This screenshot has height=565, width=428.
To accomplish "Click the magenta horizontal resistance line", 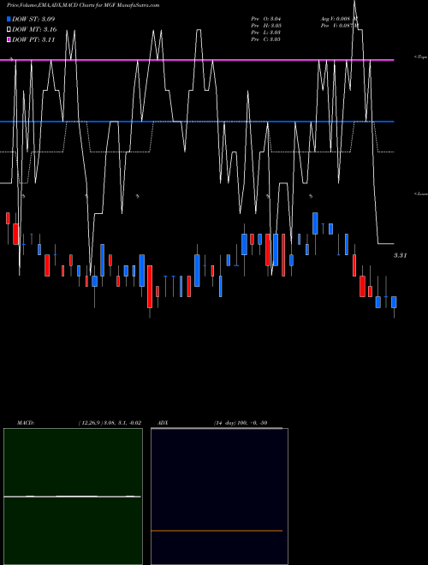I will pos(197,60).
